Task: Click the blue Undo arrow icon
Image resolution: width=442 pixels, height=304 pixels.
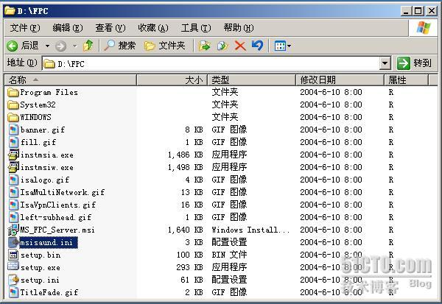Action: [x=257, y=46]
